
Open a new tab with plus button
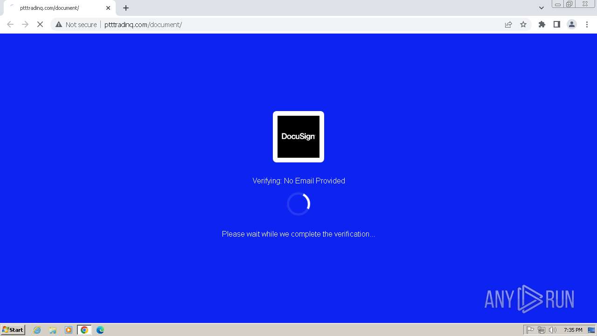(126, 8)
